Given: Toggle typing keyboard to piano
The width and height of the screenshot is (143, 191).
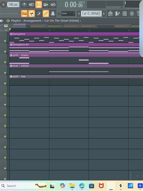Looking at the screenshot, I should click(24, 14).
